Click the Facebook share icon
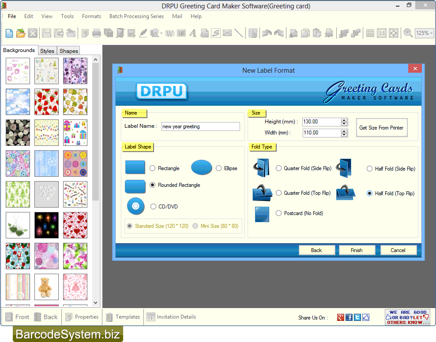Screen dimensions: 436x342 click(349, 317)
